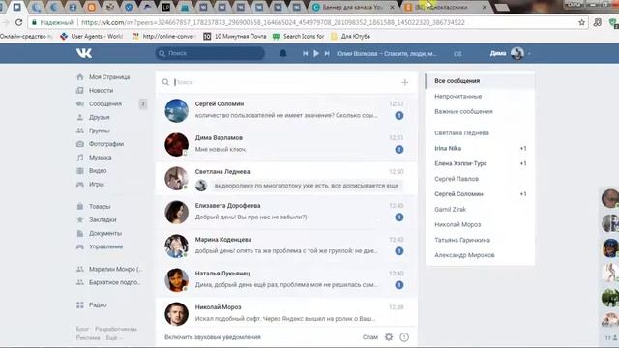Viewport: 619px width, 348px height.
Task: Open the Мэрилин Монро group link
Action: pos(115,269)
